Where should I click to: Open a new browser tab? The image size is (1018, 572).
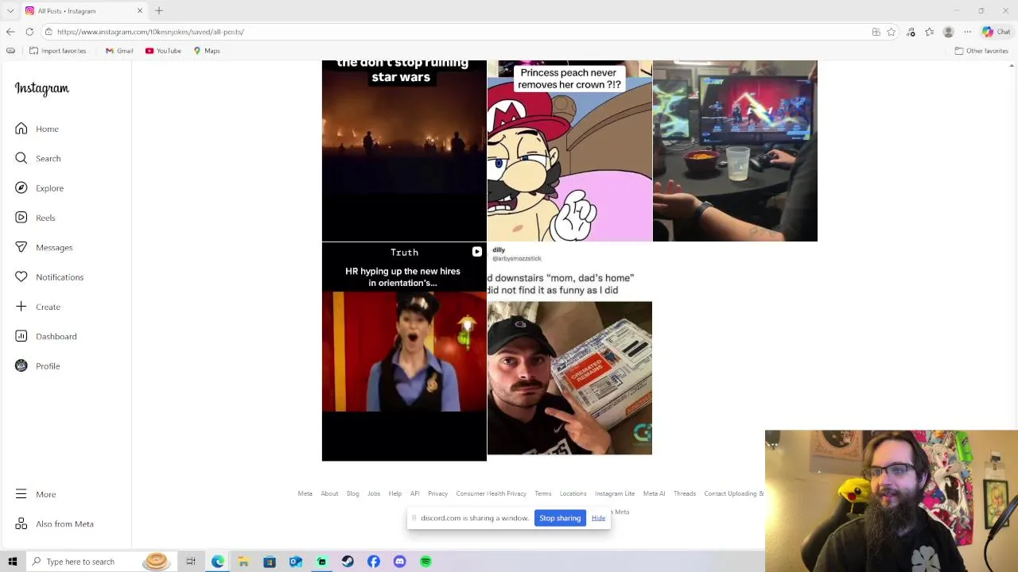click(159, 10)
